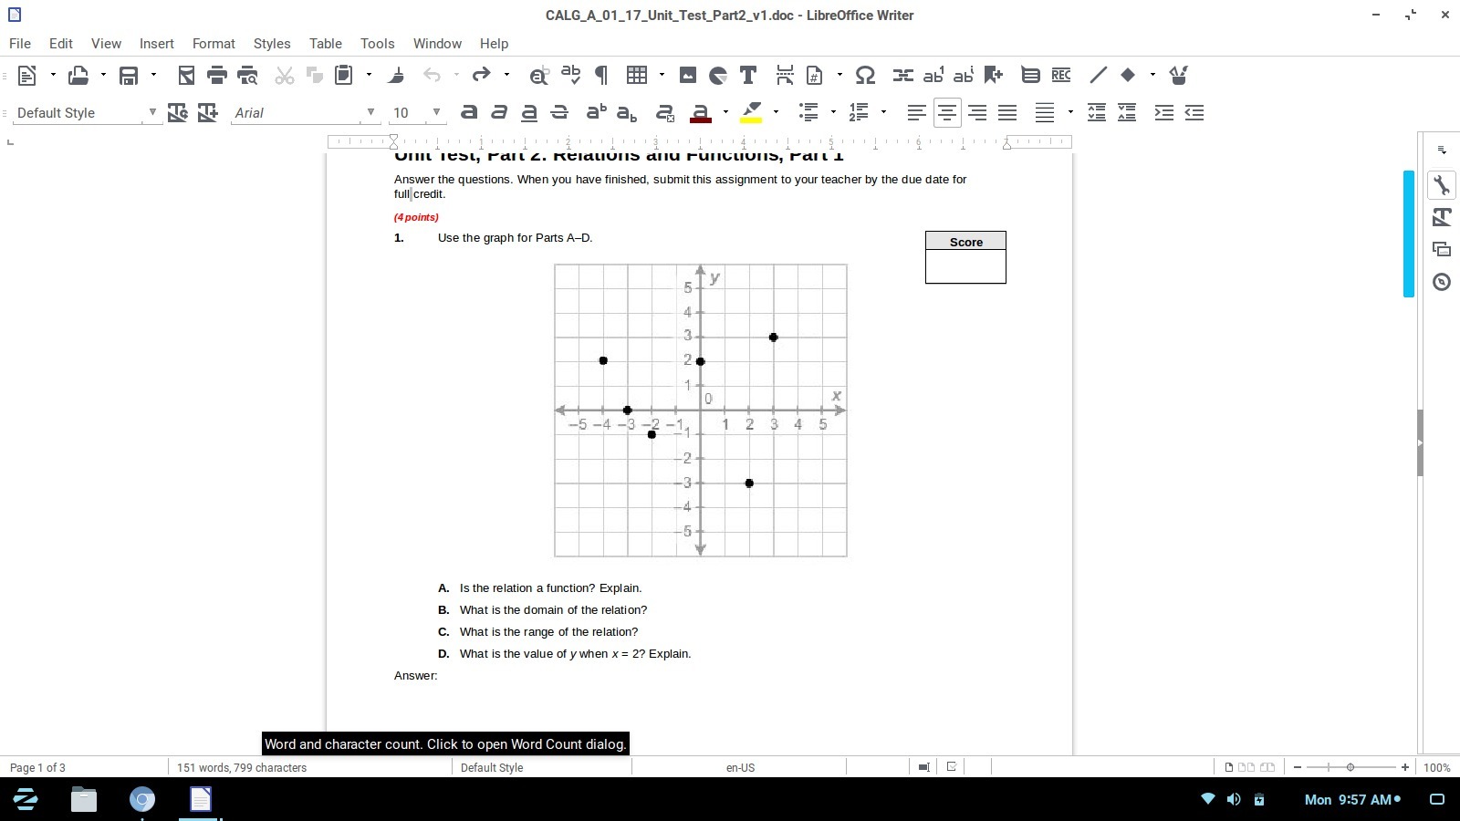This screenshot has height=821, width=1460.
Task: Open the Font Name dropdown list
Action: click(x=370, y=113)
